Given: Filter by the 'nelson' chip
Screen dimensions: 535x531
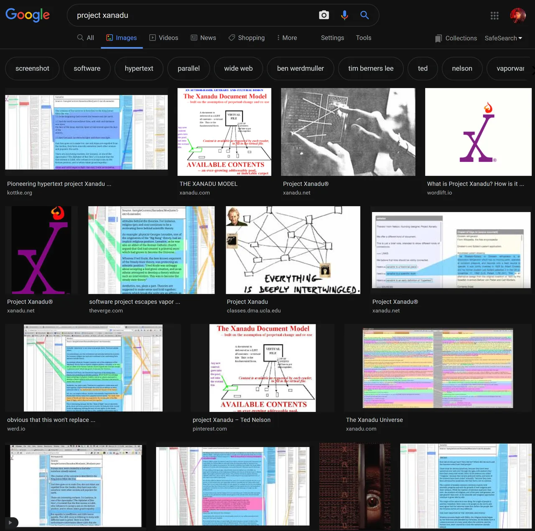Looking at the screenshot, I should pos(462,68).
